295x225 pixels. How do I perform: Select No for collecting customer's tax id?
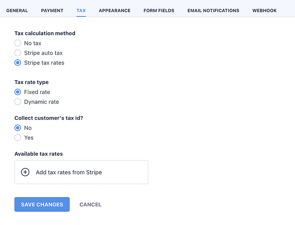click(x=18, y=128)
